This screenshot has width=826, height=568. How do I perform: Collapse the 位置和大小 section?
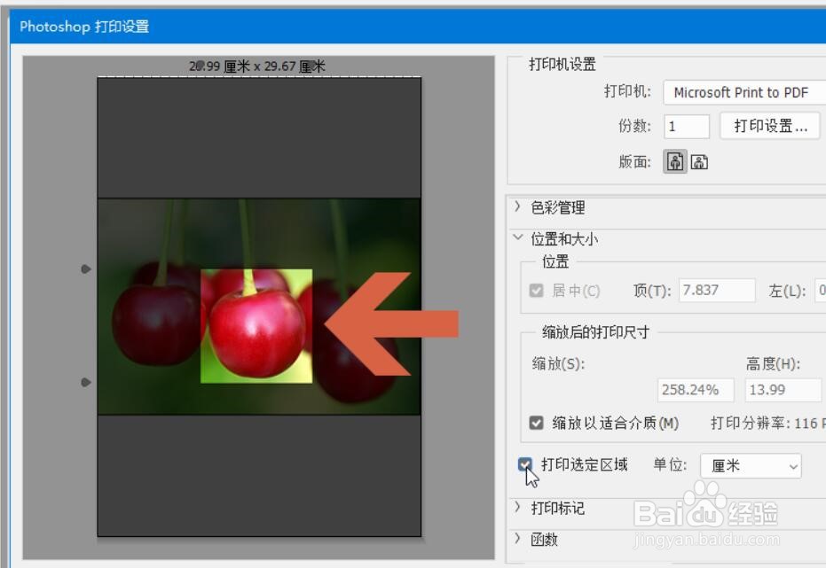[x=518, y=237]
